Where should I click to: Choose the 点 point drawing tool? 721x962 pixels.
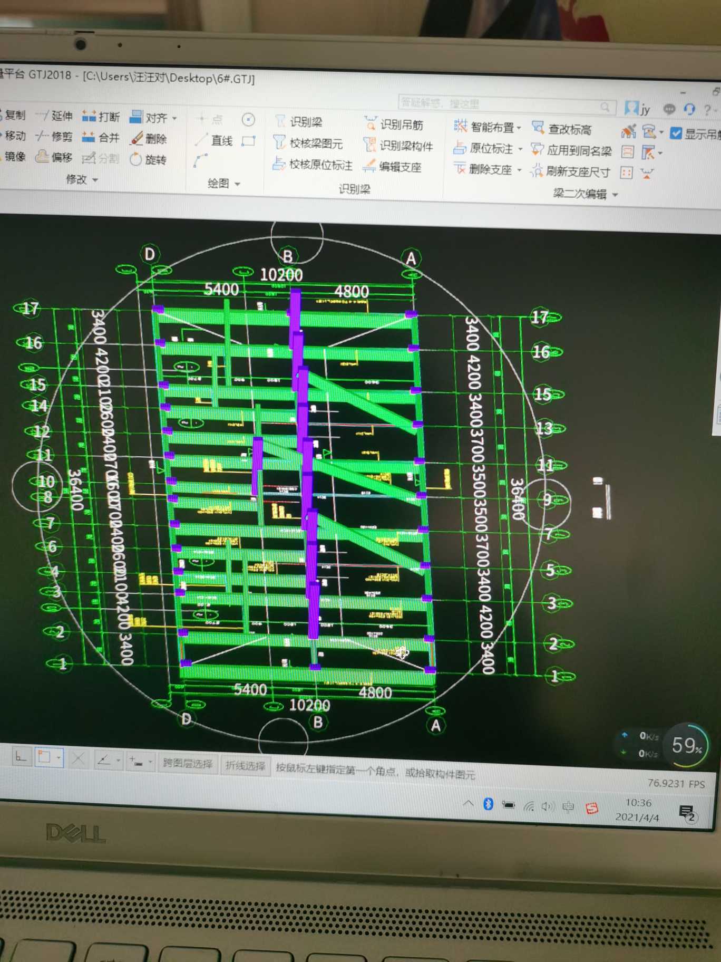click(209, 119)
